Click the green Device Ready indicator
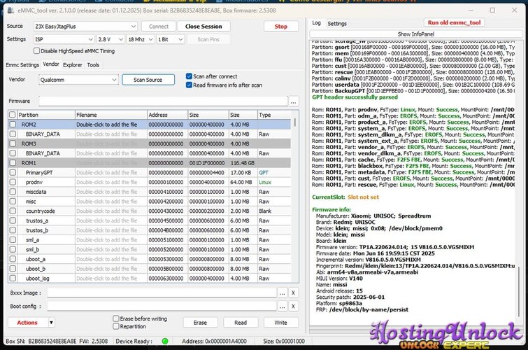 (165, 341)
